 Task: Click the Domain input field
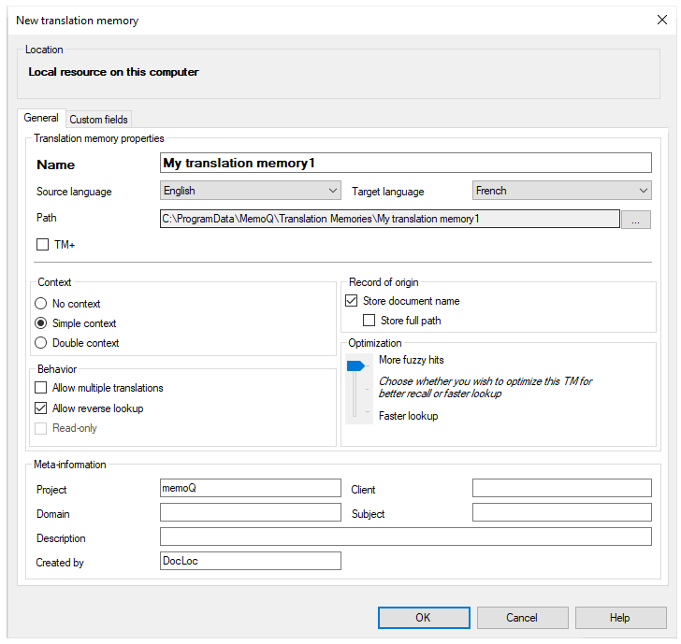pyautogui.click(x=251, y=512)
